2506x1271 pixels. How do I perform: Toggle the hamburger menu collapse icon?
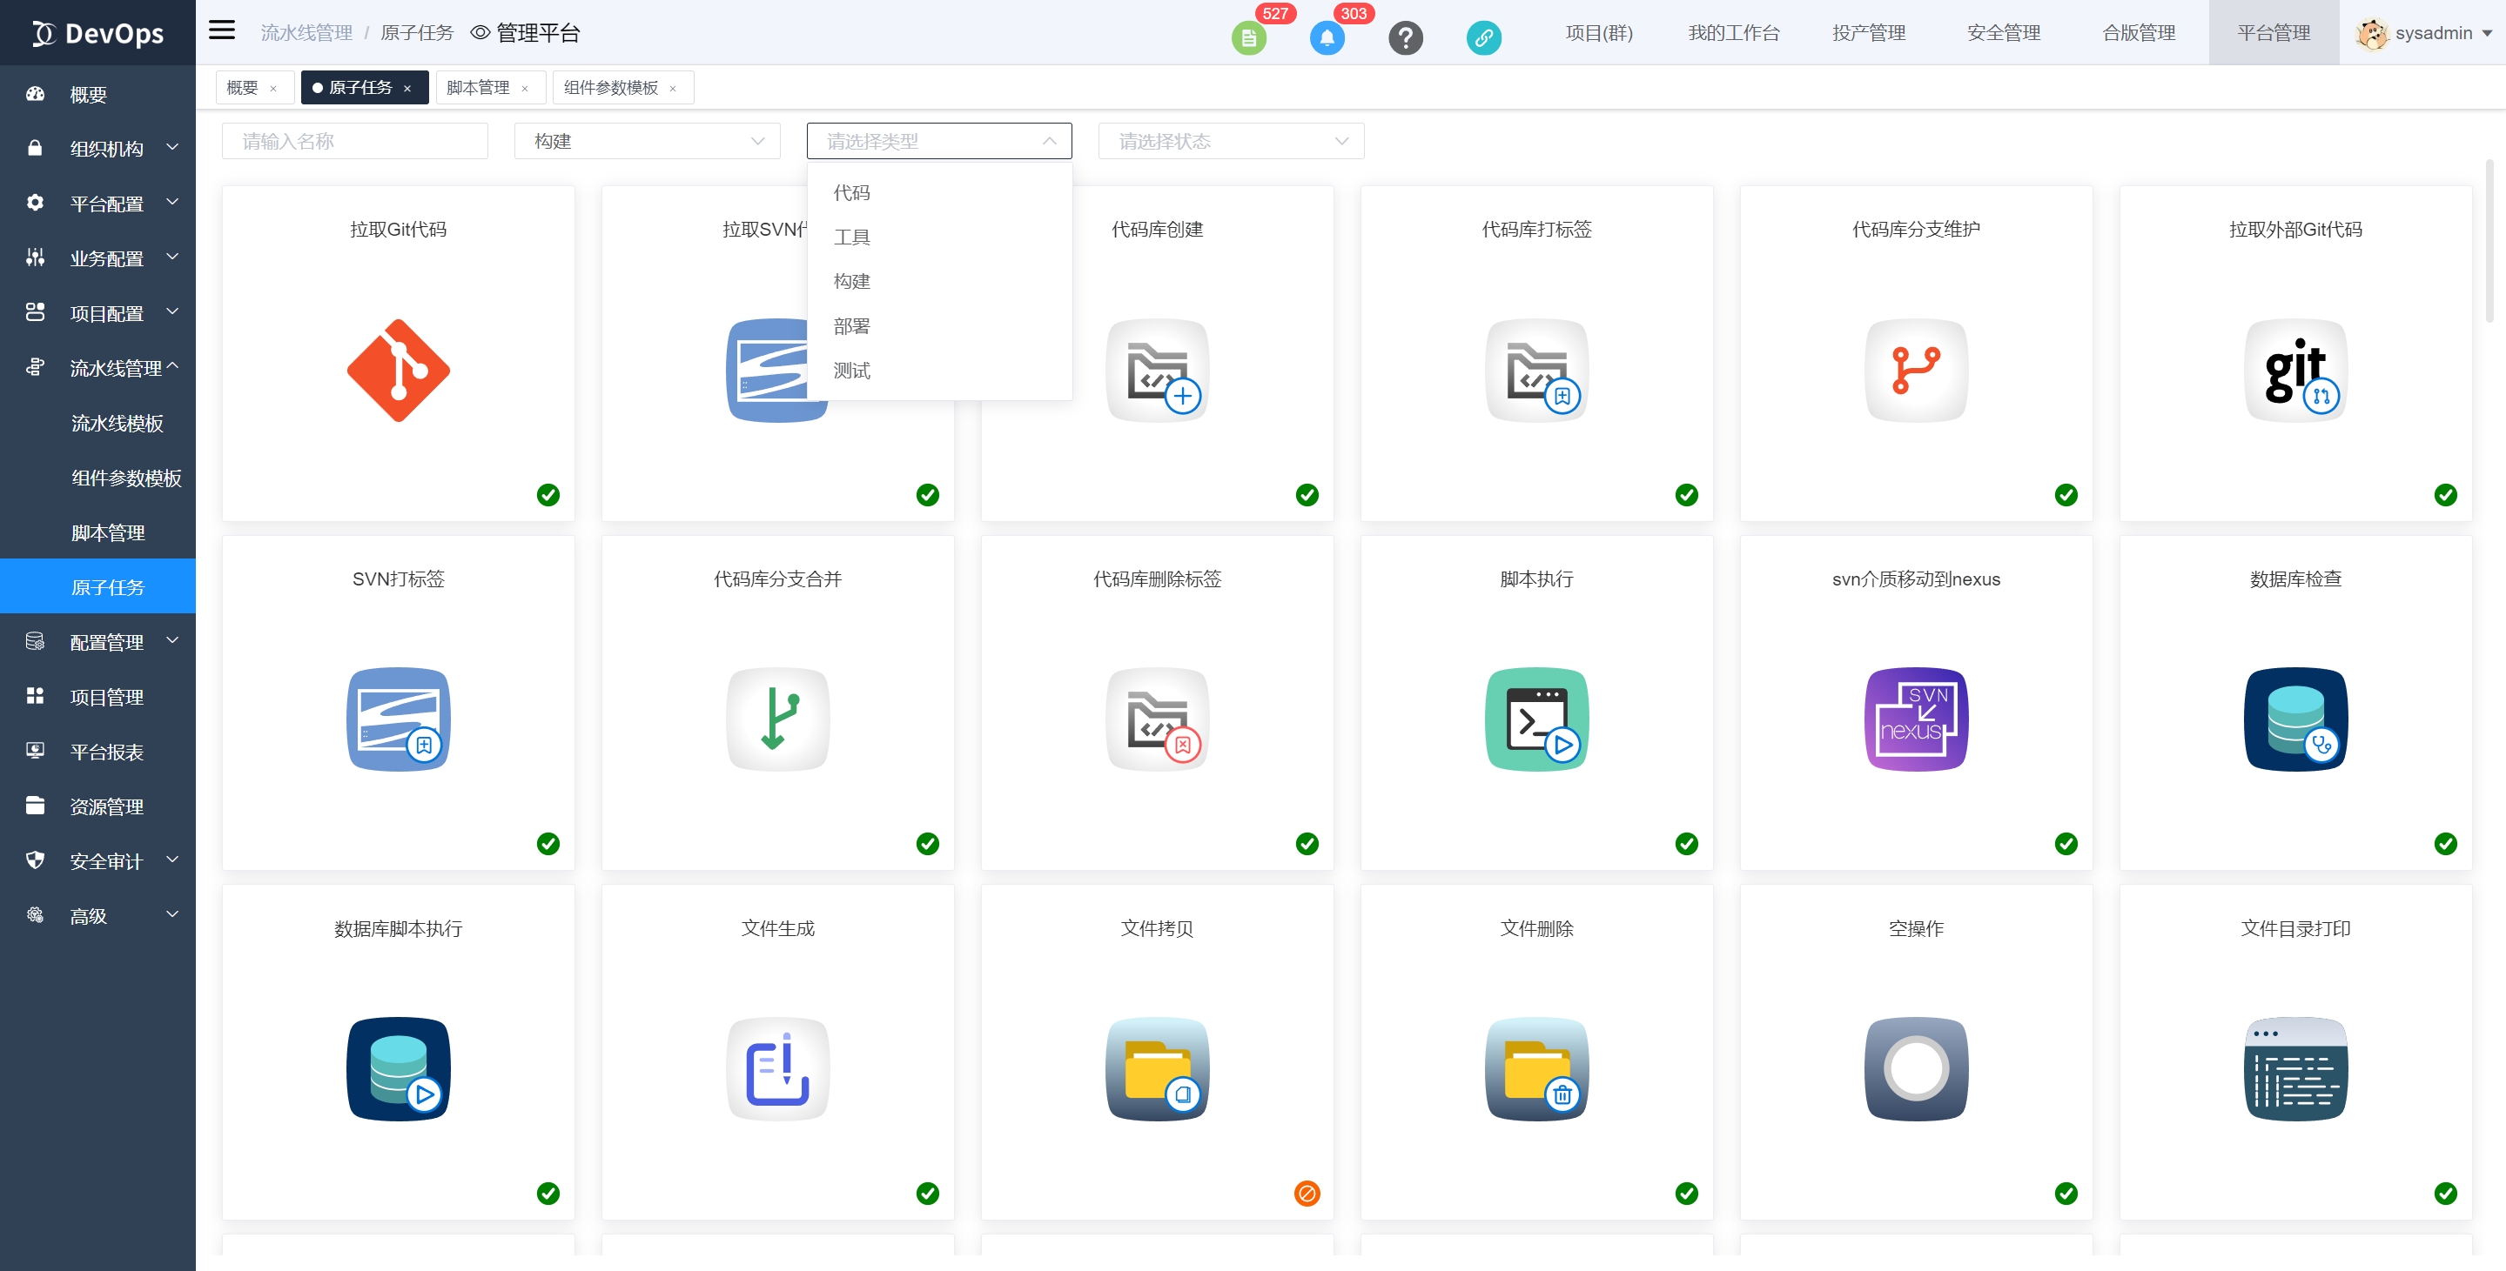point(222,30)
